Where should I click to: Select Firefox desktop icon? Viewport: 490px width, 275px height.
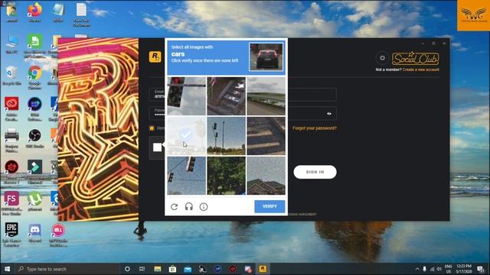tap(34, 12)
